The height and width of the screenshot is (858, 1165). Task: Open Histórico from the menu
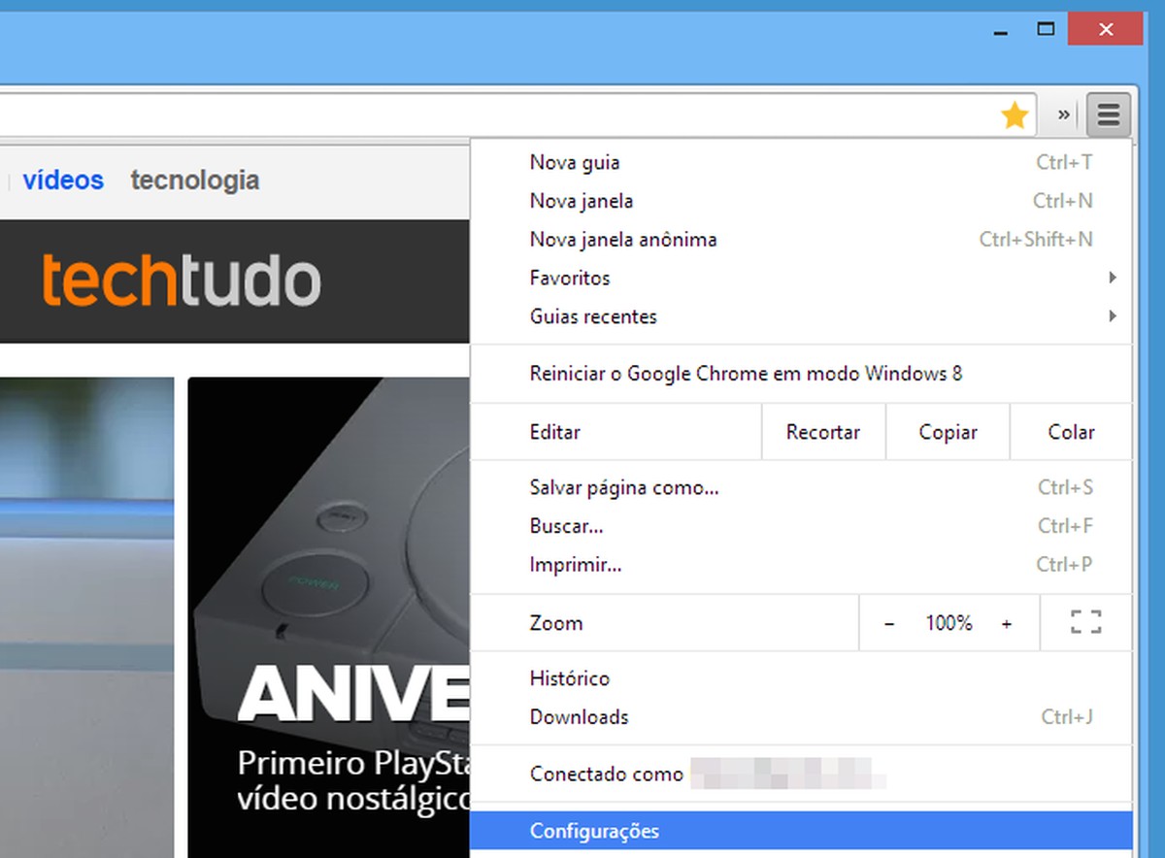coord(801,678)
